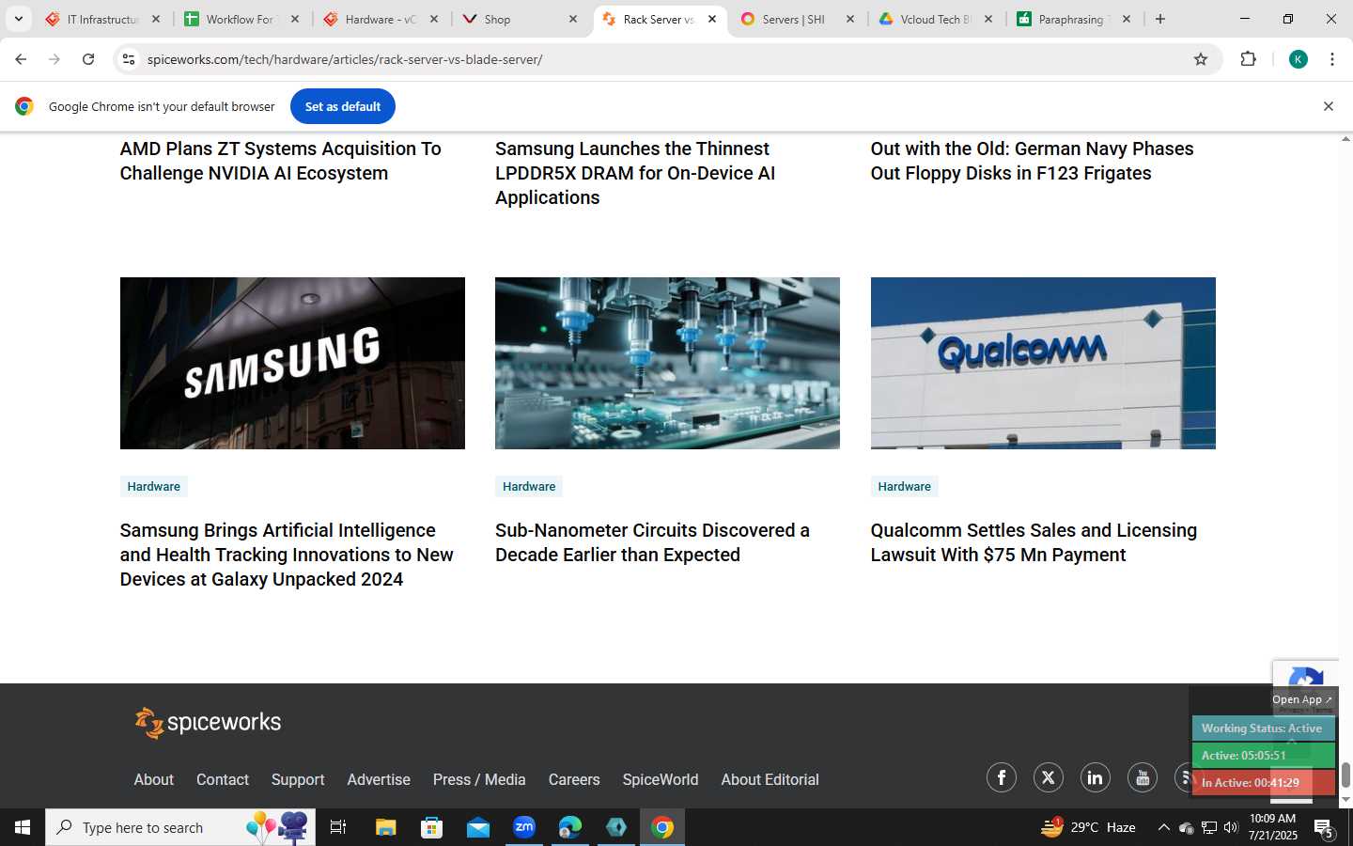Open File Explorer from taskbar
Screen dimensions: 1353x846
click(386, 827)
